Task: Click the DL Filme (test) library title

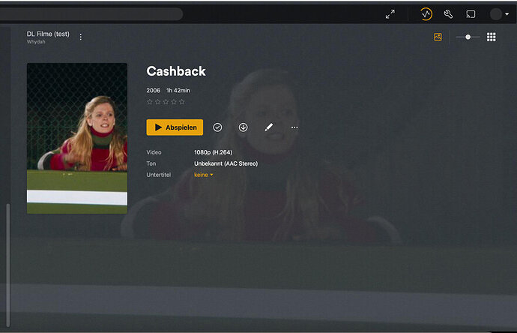Action: (x=48, y=34)
